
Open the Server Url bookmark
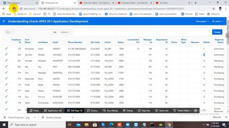click(x=20, y=14)
